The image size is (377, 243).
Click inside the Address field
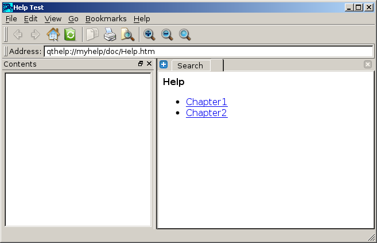point(207,51)
